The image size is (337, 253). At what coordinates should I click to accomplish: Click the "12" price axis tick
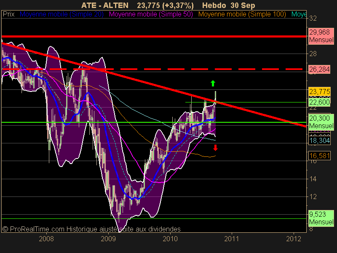313,196
